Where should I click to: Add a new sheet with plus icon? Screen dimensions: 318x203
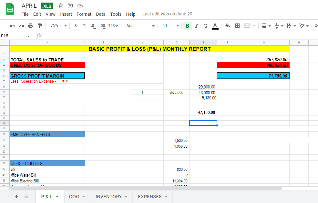(x=16, y=196)
